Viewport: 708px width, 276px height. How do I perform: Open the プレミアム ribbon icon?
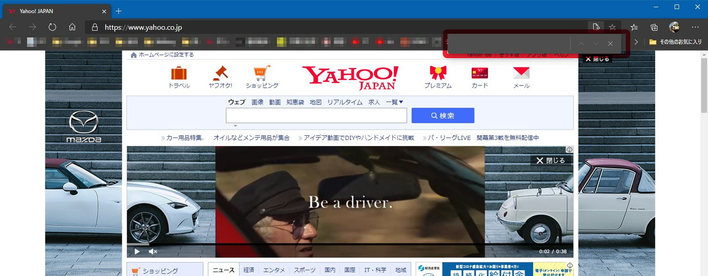438,73
